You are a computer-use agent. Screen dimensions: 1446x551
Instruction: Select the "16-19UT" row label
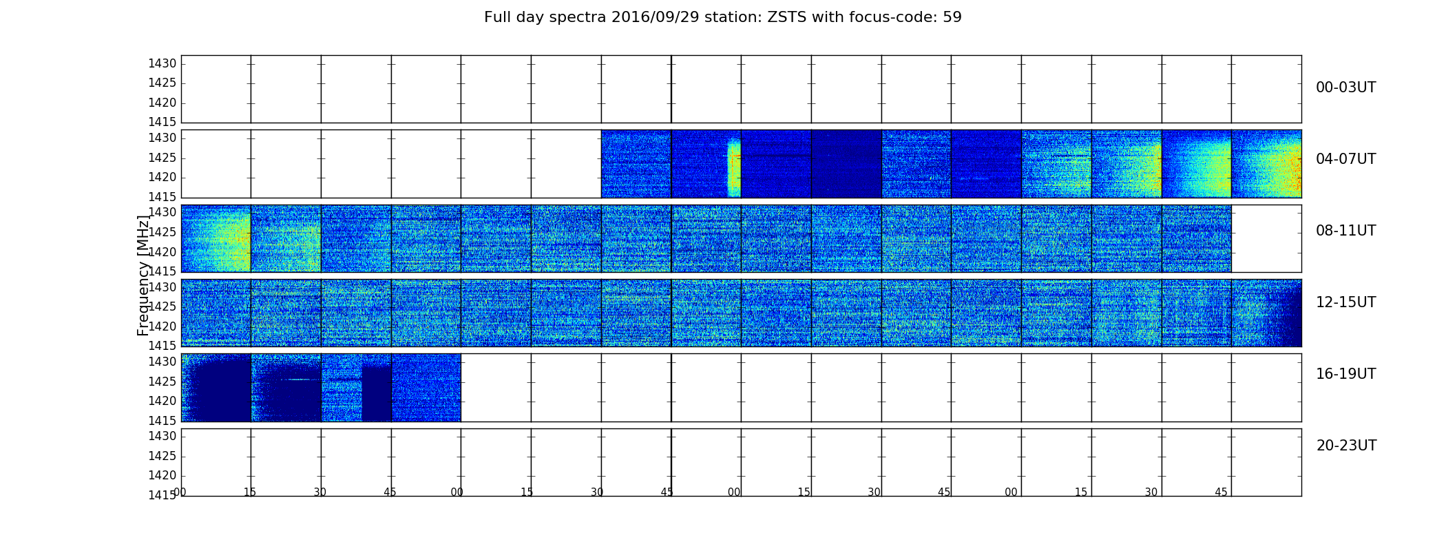point(1345,374)
